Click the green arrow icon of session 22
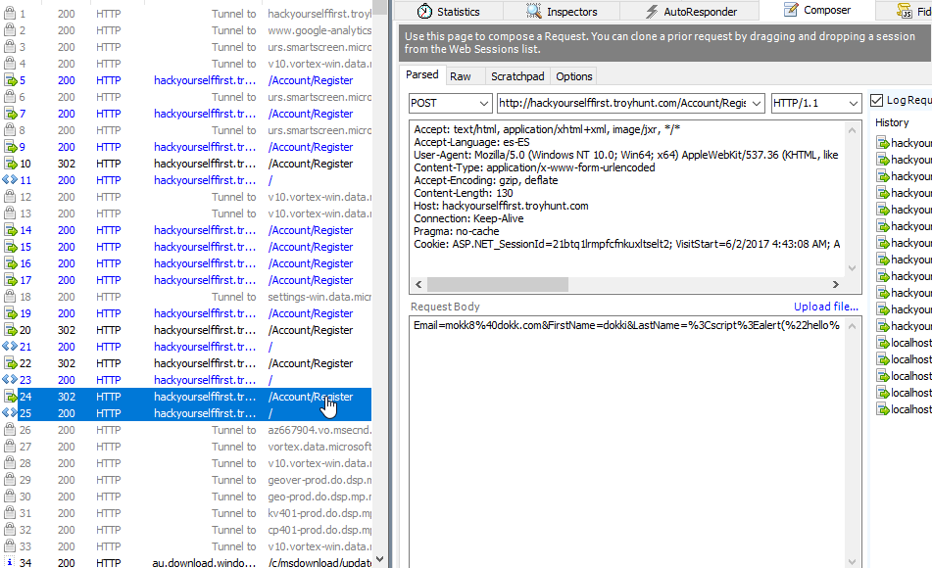 (x=11, y=363)
